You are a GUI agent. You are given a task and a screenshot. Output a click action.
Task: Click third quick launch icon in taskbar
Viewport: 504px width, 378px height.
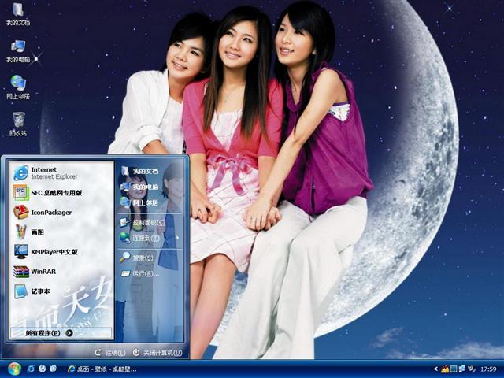coord(54,369)
